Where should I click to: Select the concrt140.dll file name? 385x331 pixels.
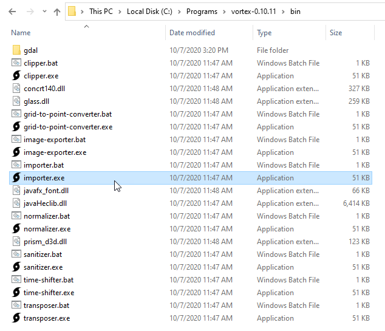tap(44, 89)
